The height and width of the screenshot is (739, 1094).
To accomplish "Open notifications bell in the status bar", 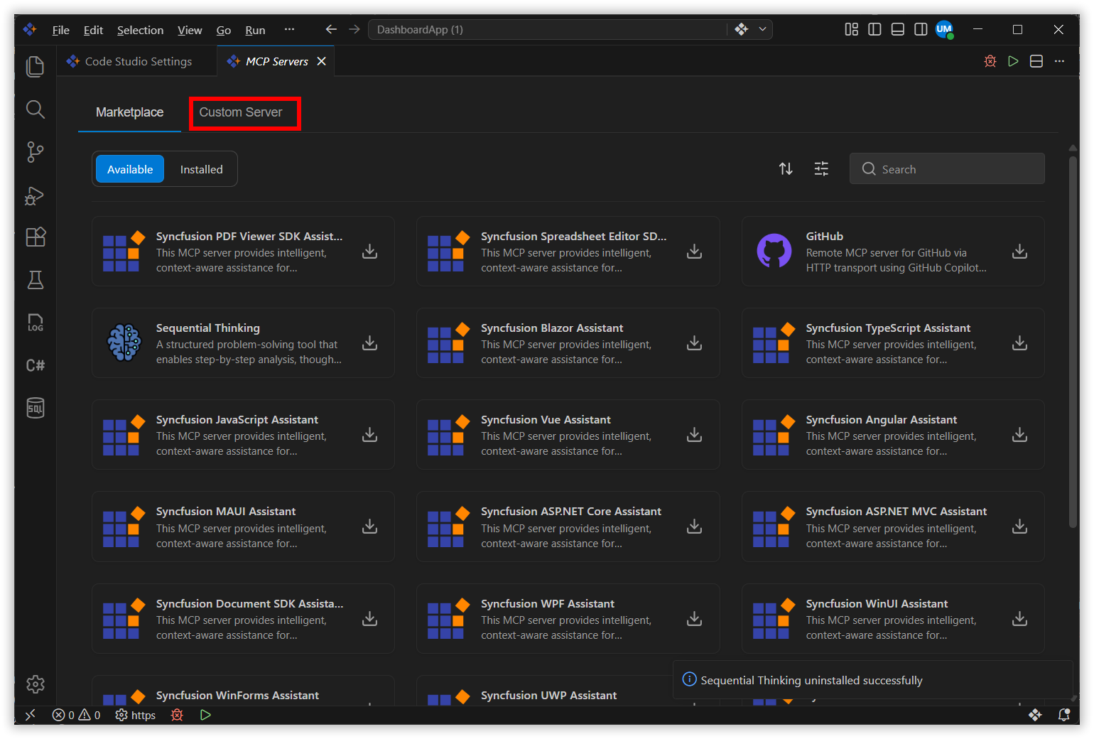I will 1063,715.
